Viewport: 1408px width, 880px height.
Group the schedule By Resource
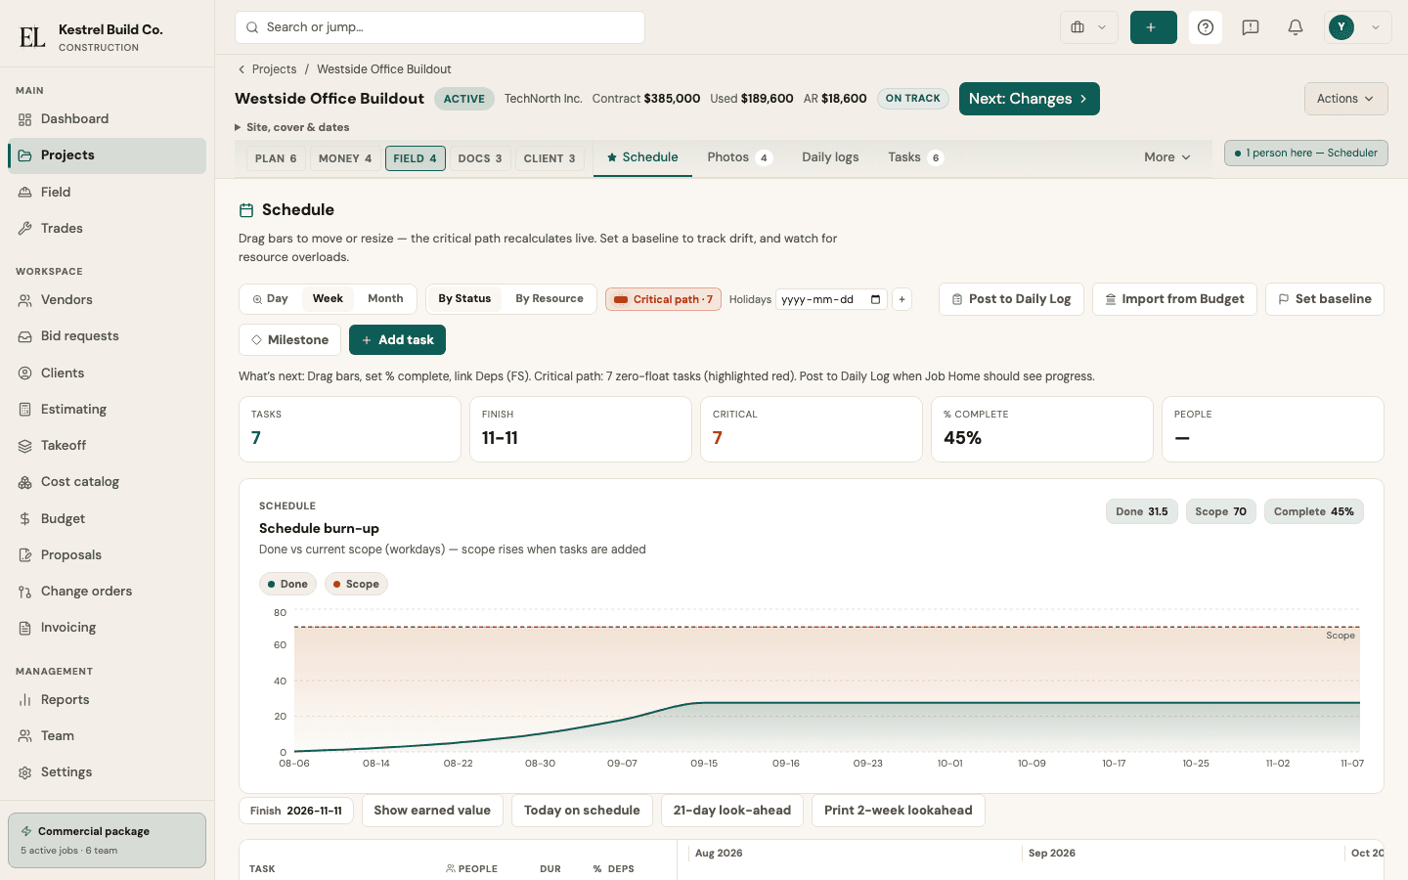[x=550, y=299]
